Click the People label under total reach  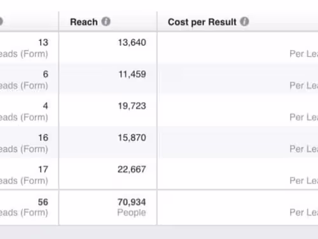pyautogui.click(x=132, y=213)
